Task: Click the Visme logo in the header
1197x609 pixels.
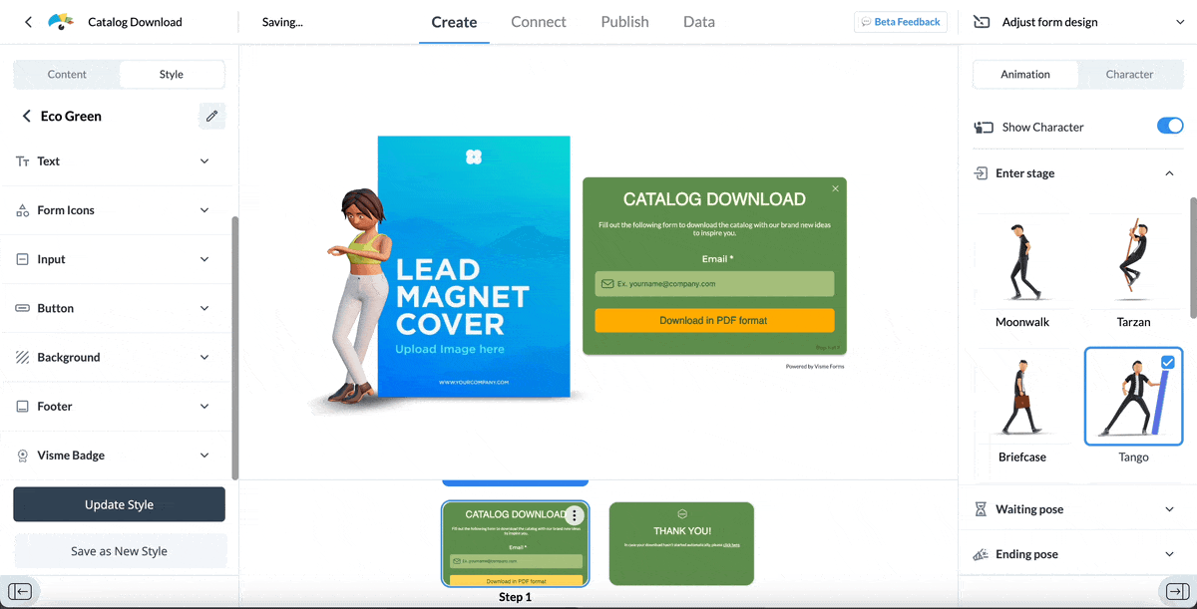Action: (x=60, y=21)
